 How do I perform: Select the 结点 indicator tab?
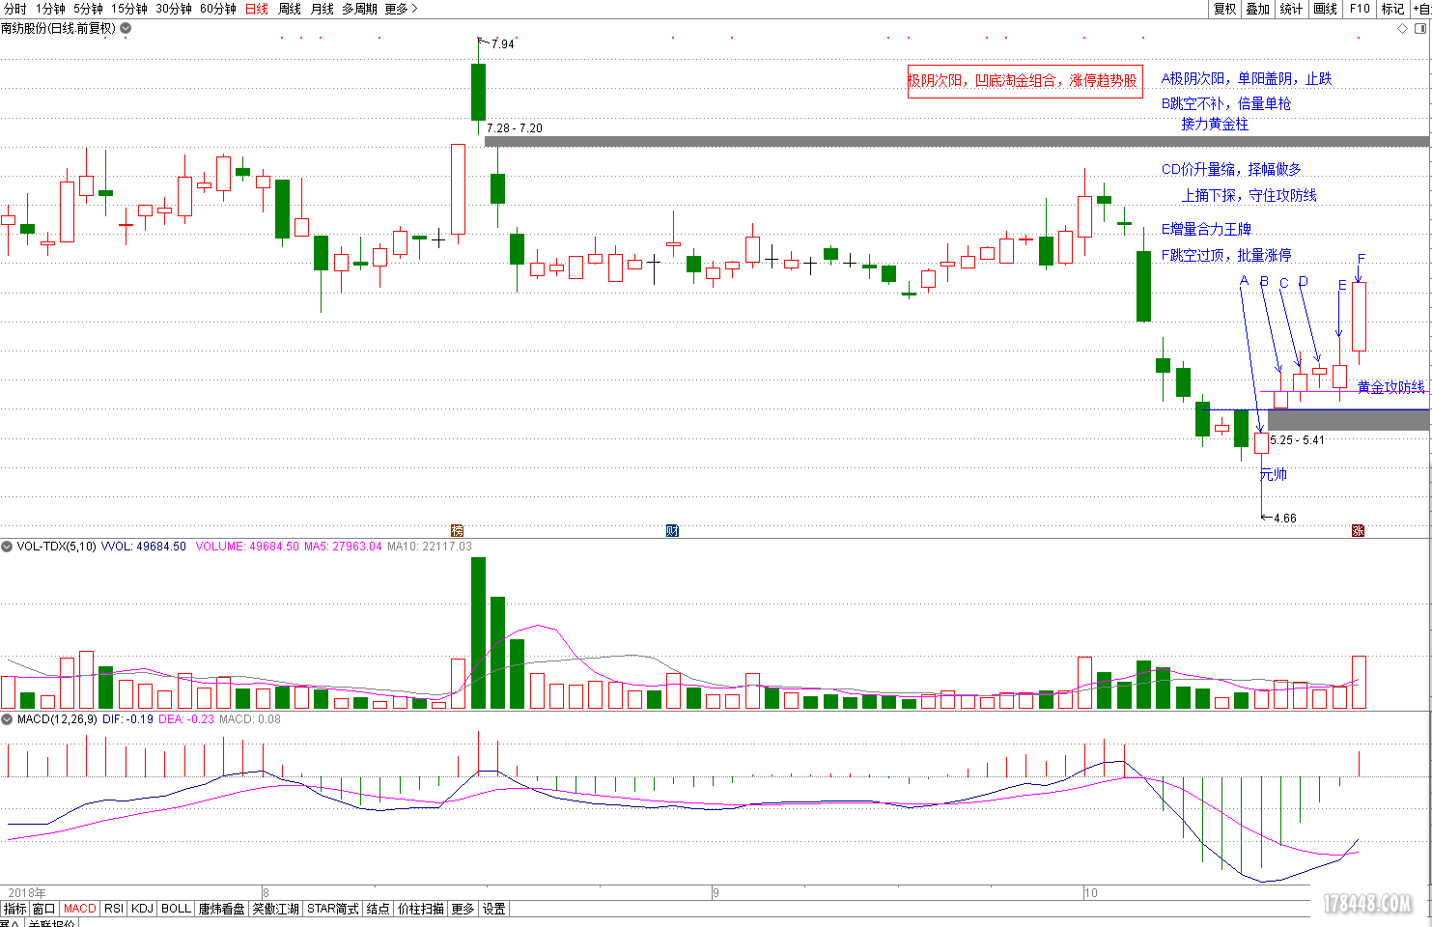point(379,909)
